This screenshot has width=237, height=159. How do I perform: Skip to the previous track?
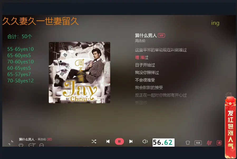click(x=108, y=141)
